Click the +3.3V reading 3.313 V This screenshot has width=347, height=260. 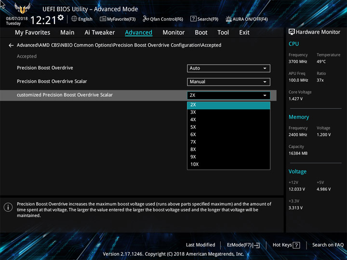click(x=295, y=208)
